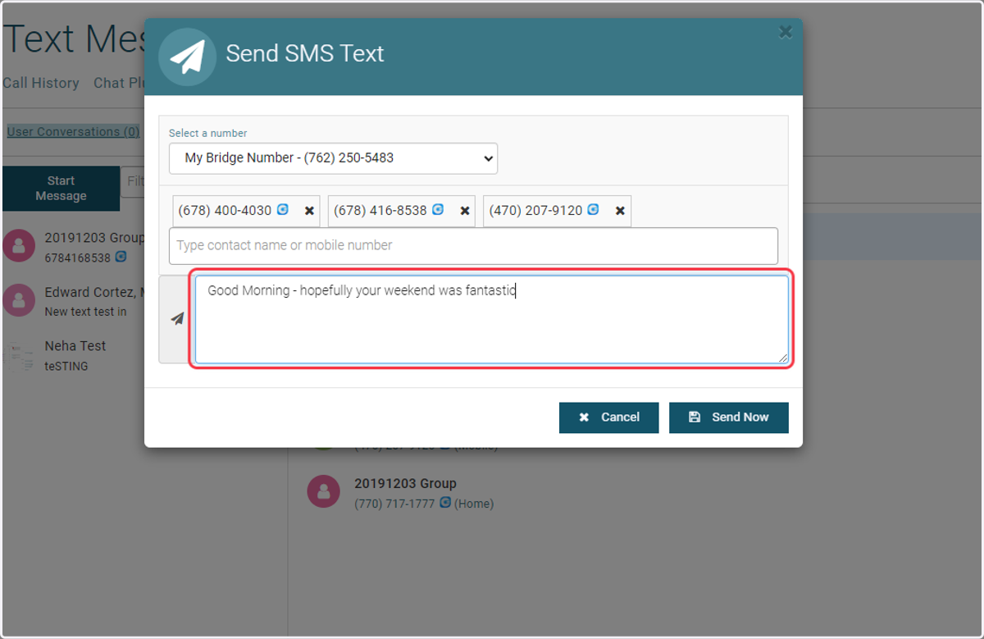984x639 pixels.
Task: Open the Select a number dropdown
Action: tap(333, 158)
